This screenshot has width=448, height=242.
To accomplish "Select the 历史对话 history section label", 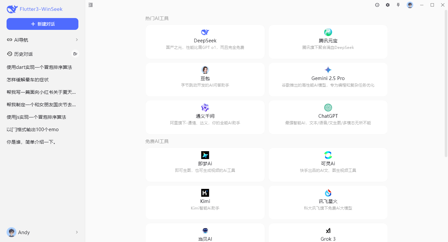I will coord(23,54).
